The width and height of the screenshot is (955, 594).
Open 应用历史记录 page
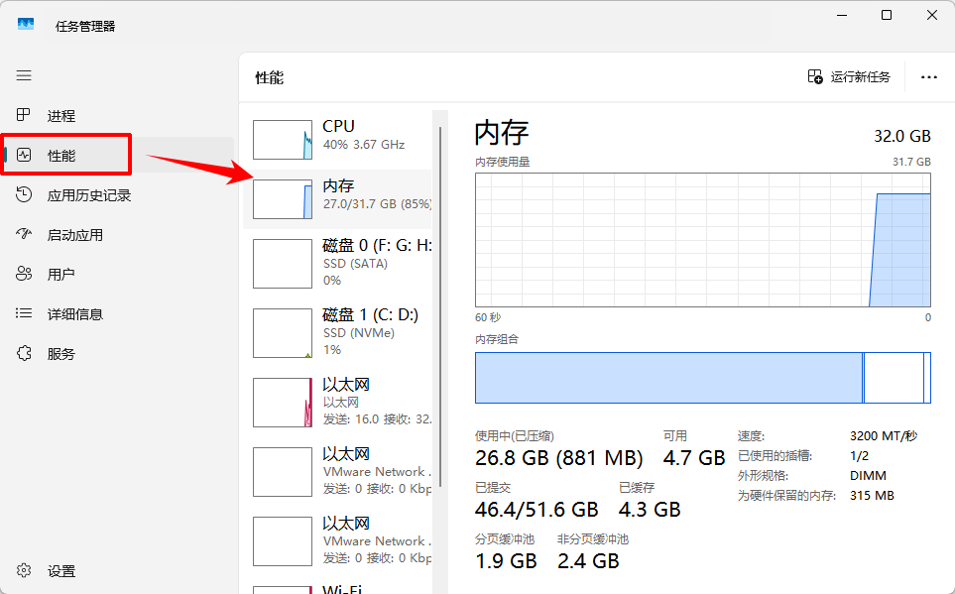(118, 195)
